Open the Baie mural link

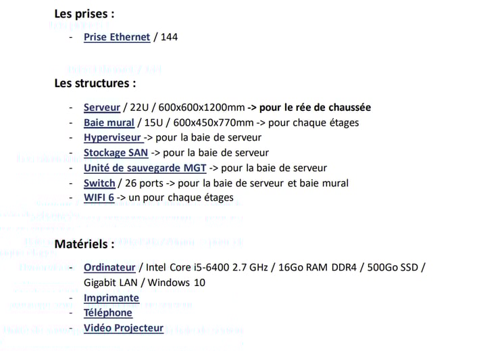pyautogui.click(x=109, y=122)
